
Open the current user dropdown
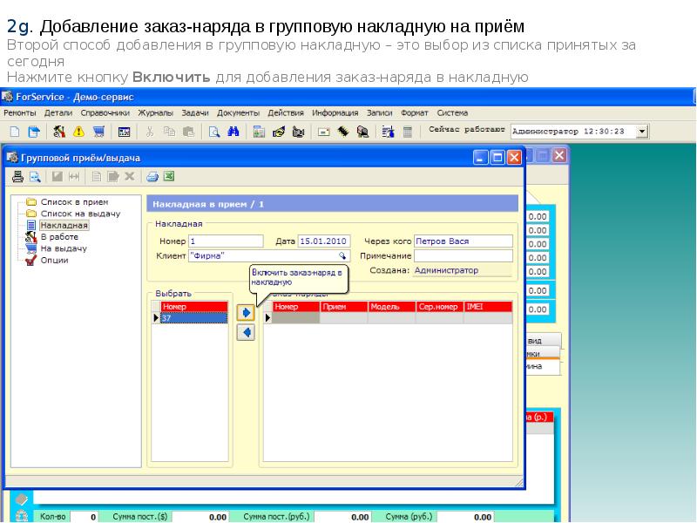643,132
